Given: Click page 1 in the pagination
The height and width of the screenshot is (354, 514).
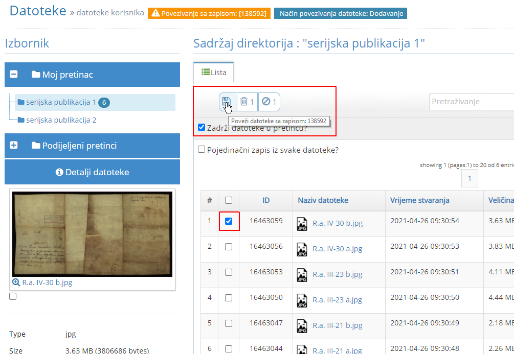Looking at the screenshot, I should click(469, 178).
